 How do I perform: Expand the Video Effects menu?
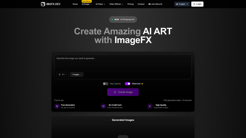(116, 4)
